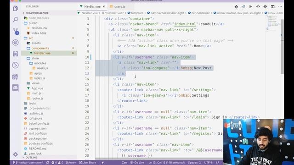The height and width of the screenshot is (165, 294).
Task: Open App.vue in the explorer
Action: (x=37, y=88)
